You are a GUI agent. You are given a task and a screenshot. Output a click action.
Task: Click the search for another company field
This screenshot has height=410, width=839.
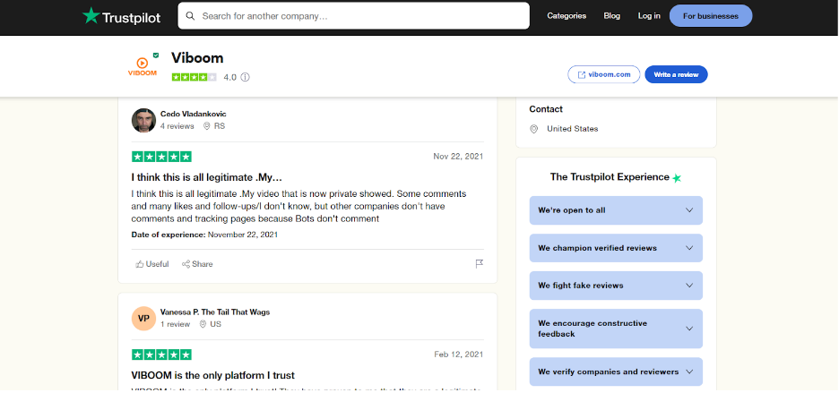[x=359, y=16]
